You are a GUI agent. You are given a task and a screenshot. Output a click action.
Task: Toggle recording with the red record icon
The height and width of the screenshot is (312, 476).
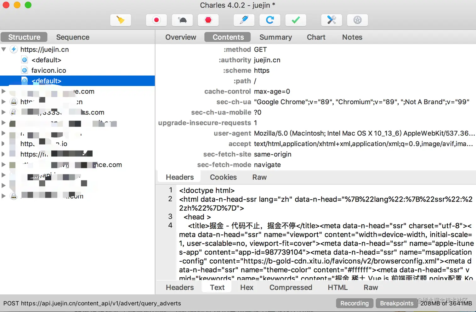point(156,20)
